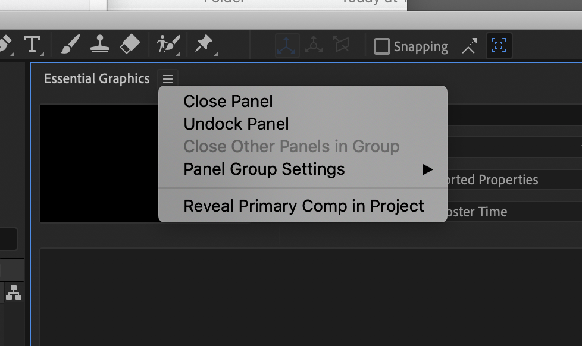Select the Eraser tool
The width and height of the screenshot is (582, 346).
tap(130, 44)
